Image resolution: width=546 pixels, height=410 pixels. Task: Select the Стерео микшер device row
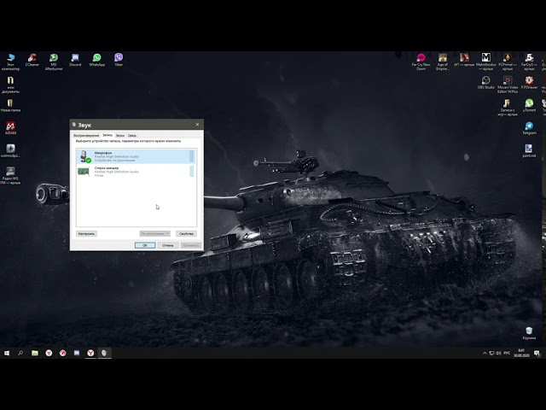[x=136, y=172]
